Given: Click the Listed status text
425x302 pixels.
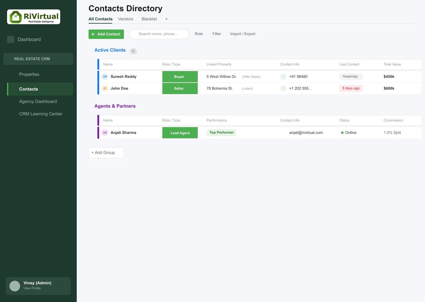Looking at the screenshot, I should point(247,88).
